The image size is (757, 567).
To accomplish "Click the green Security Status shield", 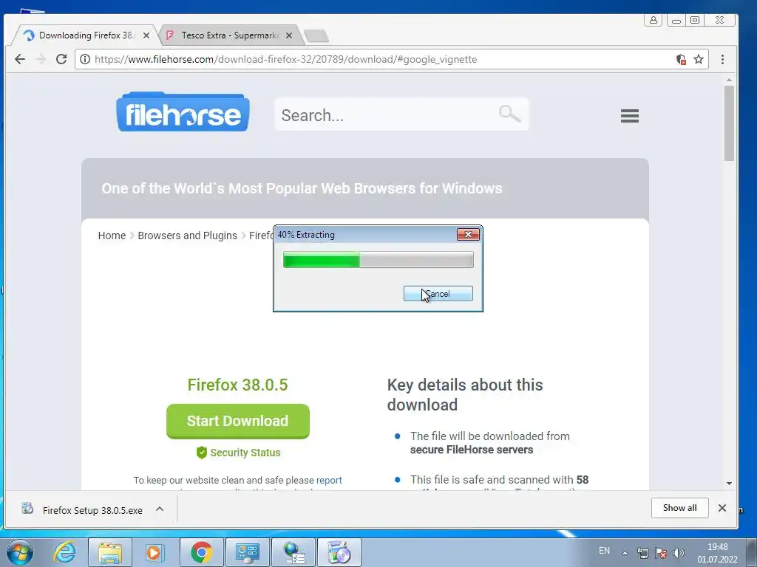I will [x=202, y=453].
